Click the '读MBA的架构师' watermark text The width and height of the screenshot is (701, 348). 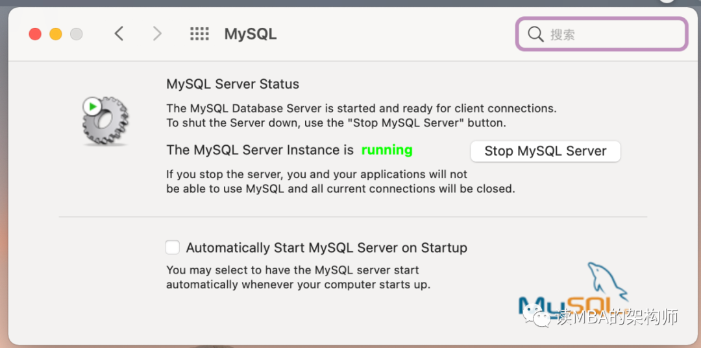(x=617, y=317)
